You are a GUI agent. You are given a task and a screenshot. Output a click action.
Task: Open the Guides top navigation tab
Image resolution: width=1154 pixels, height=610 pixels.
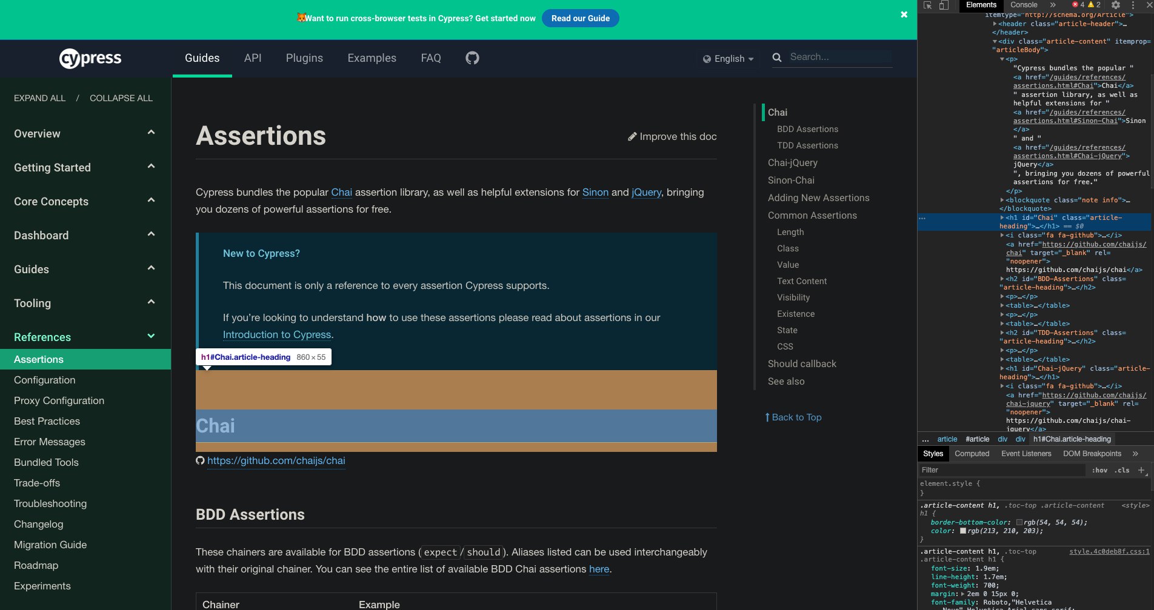202,58
